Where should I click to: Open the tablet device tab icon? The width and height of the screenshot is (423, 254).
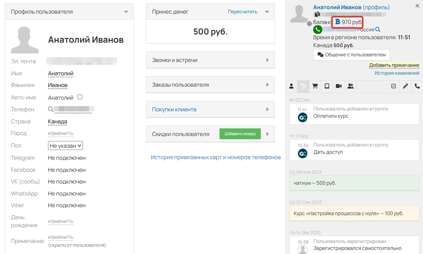click(x=327, y=86)
